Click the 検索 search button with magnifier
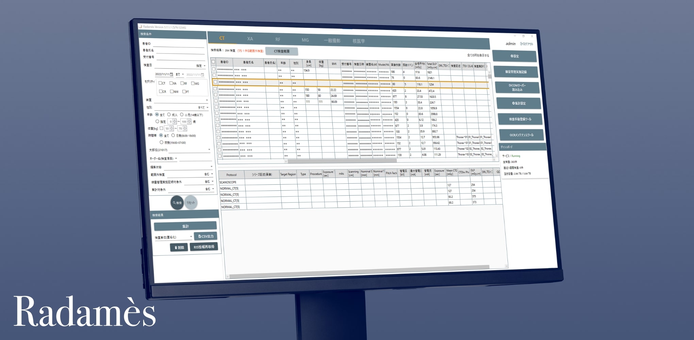 (177, 203)
